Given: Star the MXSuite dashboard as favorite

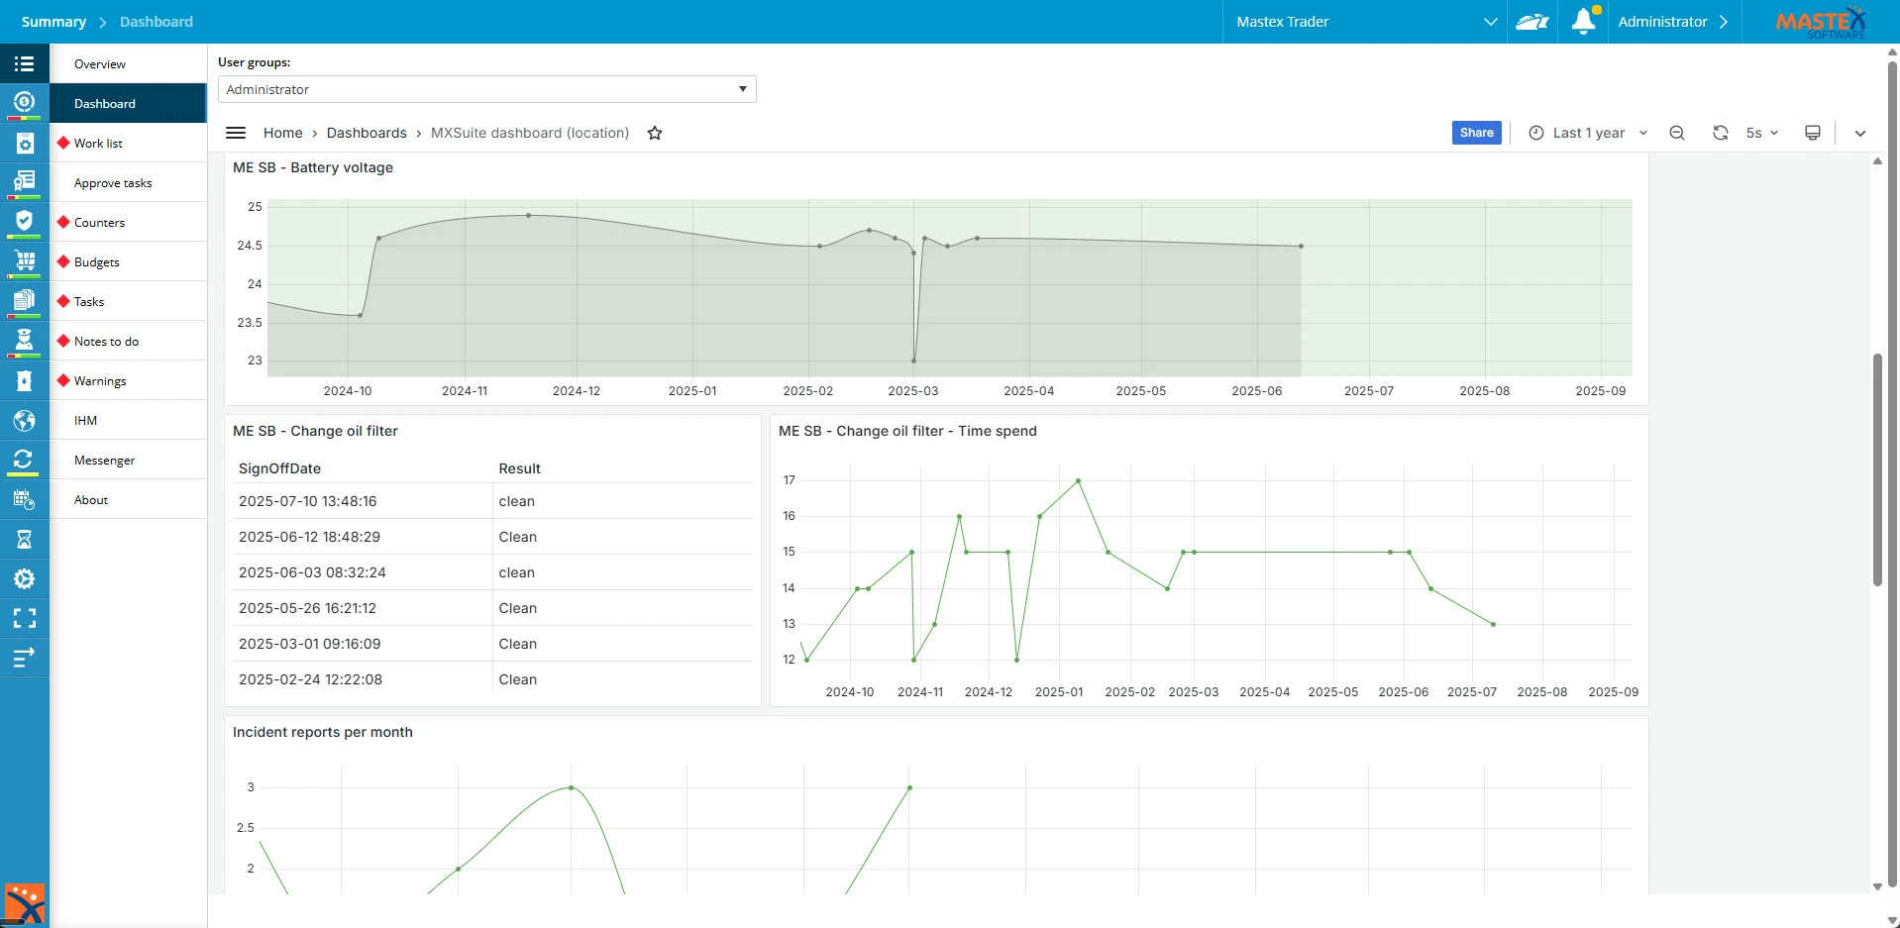Looking at the screenshot, I should click(x=655, y=133).
